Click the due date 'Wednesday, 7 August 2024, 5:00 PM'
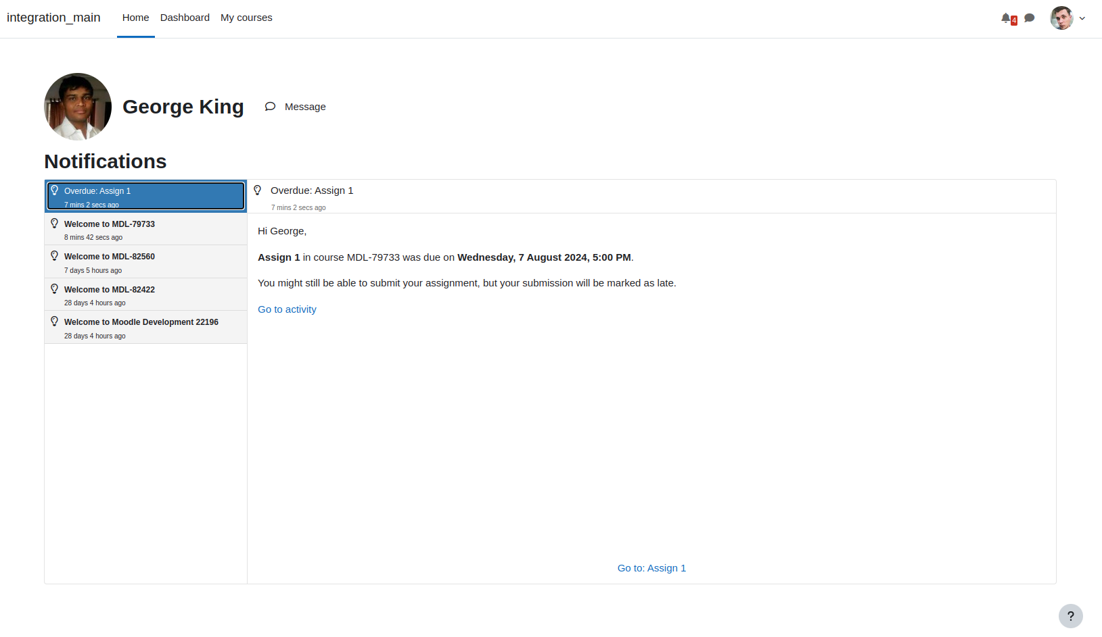Image resolution: width=1102 pixels, height=637 pixels. coord(544,257)
